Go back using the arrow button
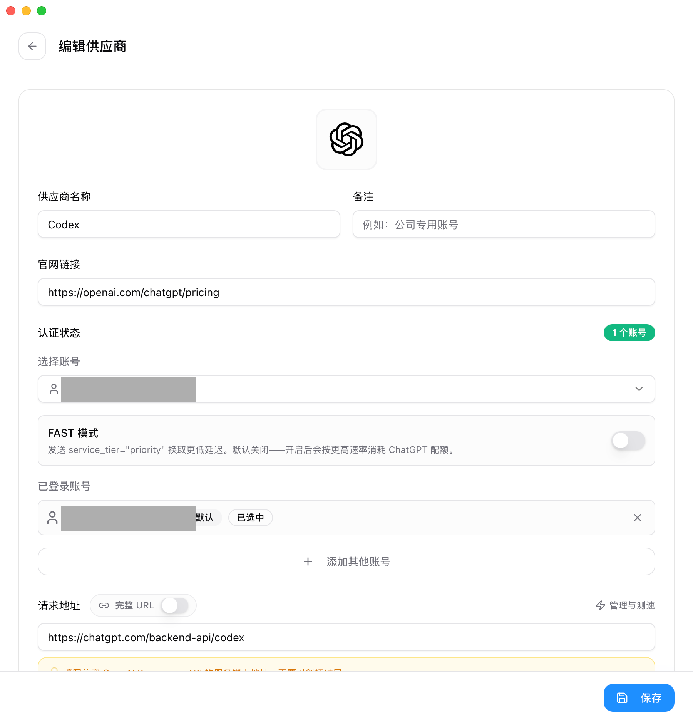This screenshot has height=724, width=693. coord(32,46)
